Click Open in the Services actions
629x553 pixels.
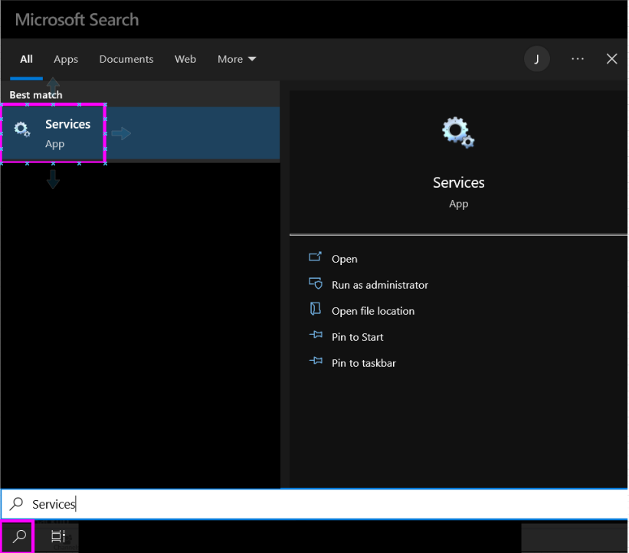pos(345,259)
